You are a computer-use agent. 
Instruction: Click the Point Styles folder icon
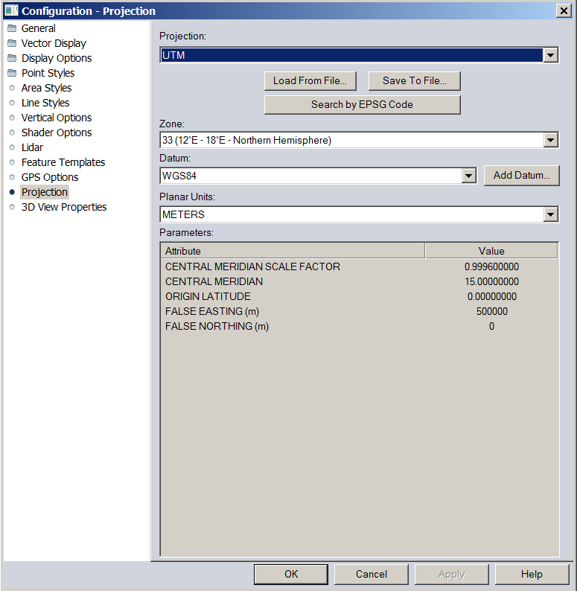tap(12, 73)
